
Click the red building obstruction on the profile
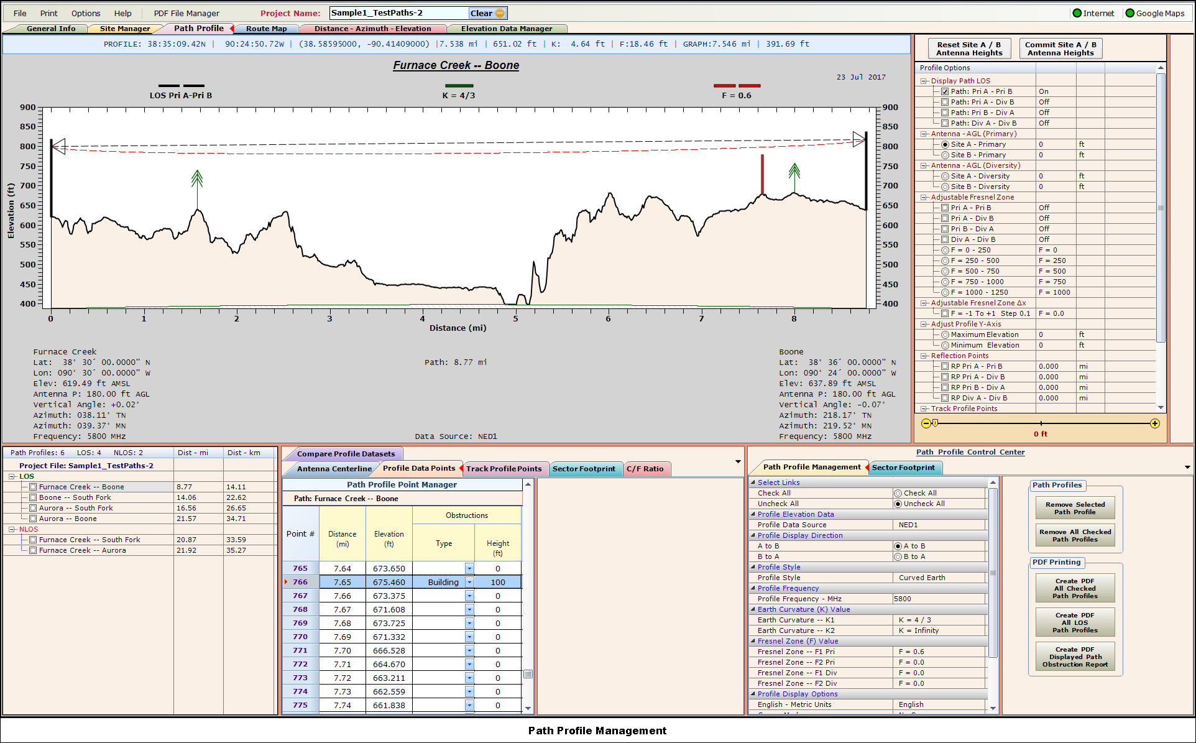[763, 175]
